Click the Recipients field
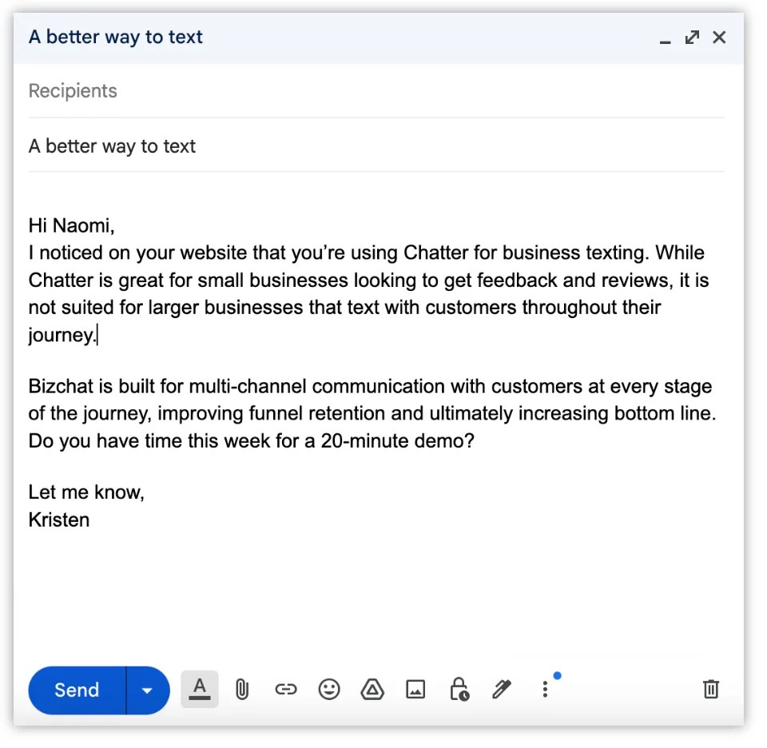 tap(376, 91)
